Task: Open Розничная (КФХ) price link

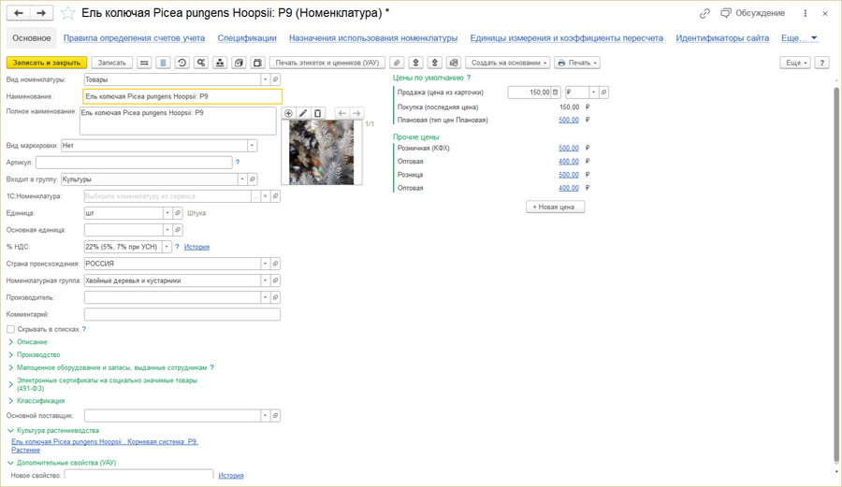Action: point(568,148)
